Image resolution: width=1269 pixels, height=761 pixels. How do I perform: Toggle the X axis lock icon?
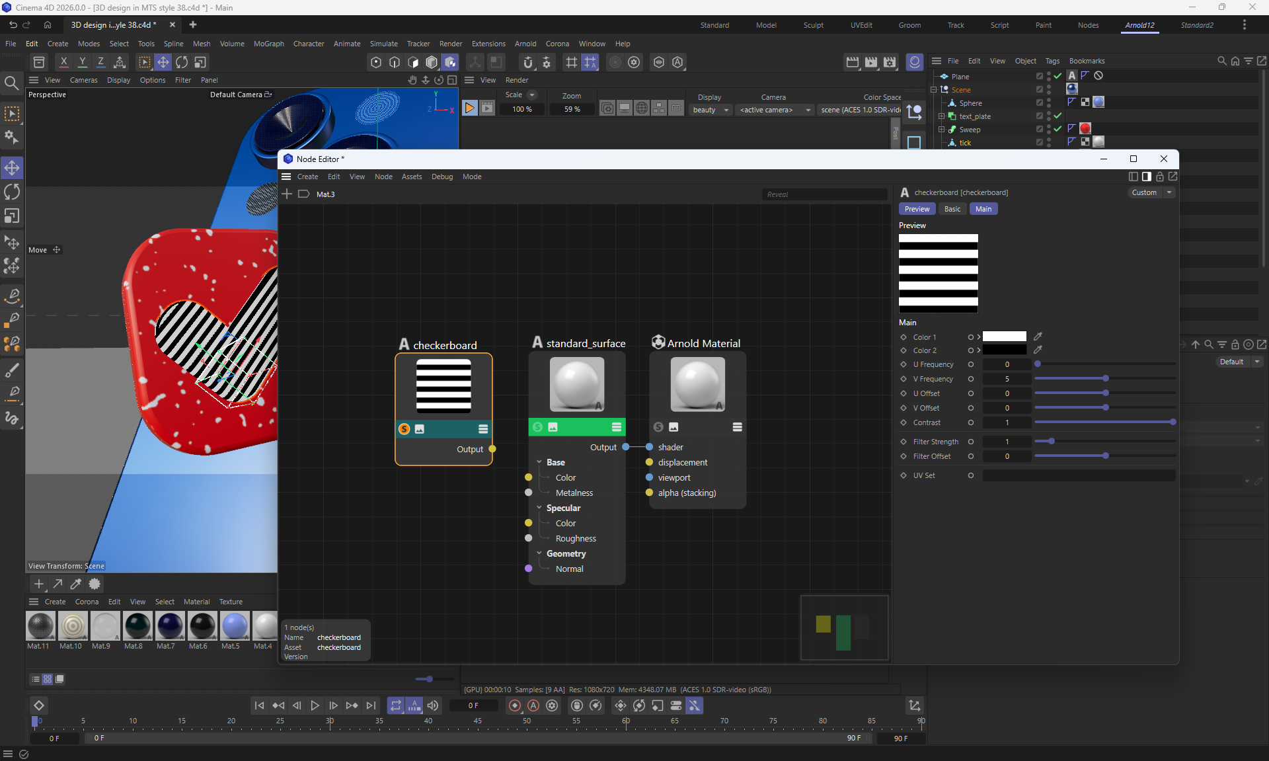tap(63, 62)
